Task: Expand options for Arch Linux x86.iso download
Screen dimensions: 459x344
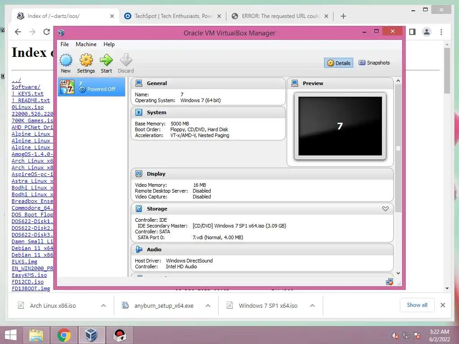Action: click(x=104, y=305)
